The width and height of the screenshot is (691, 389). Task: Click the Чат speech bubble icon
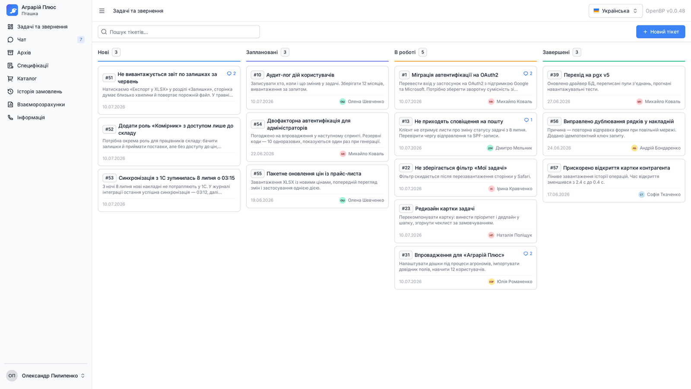point(10,40)
